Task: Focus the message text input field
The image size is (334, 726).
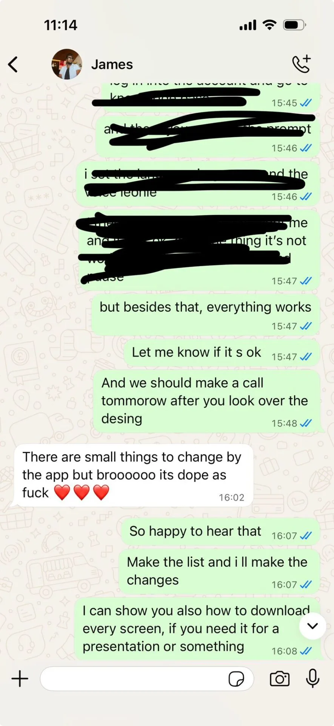Action: 147,679
